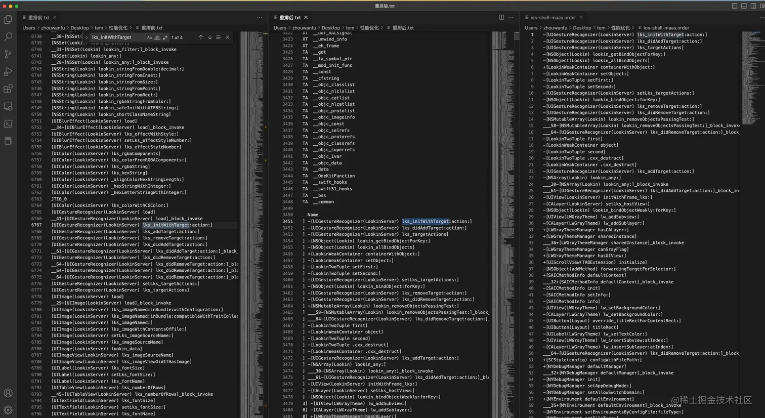Toggle primary sidebar from title bar layout controls
Screen dimensions: 765x418
[x=735, y=6]
